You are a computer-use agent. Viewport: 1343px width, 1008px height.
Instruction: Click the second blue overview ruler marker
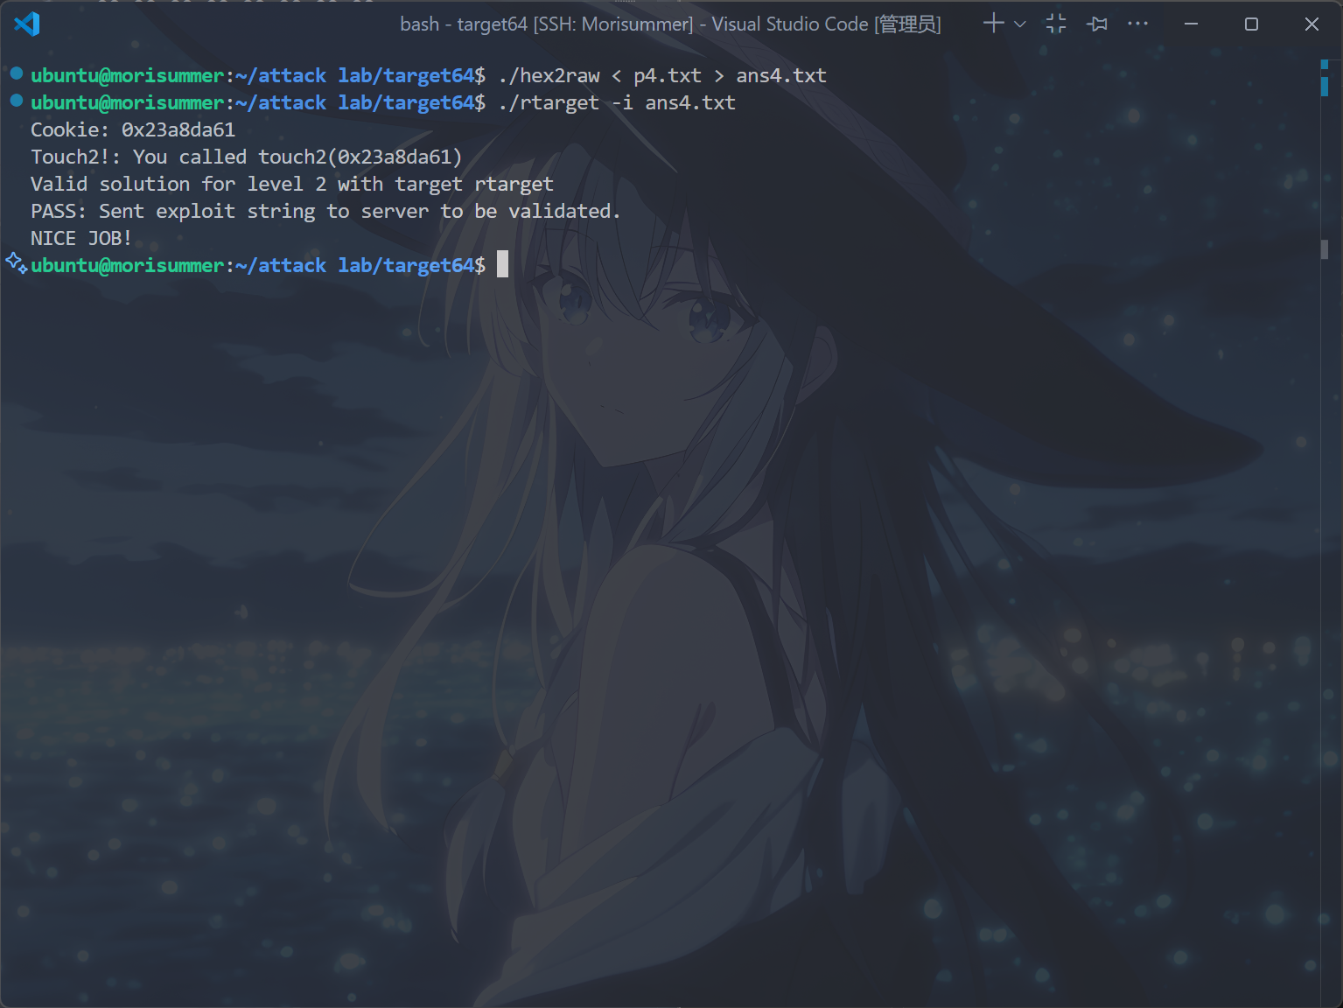1325,86
